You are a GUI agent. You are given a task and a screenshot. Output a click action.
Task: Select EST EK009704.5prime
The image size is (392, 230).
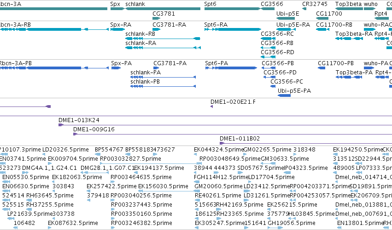[x=73, y=159]
